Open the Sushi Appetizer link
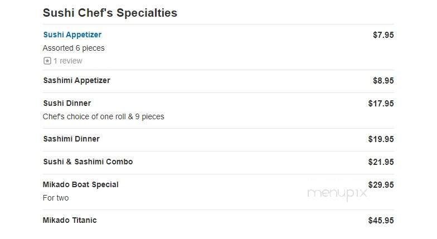The height and width of the screenshot is (239, 437). [x=72, y=35]
